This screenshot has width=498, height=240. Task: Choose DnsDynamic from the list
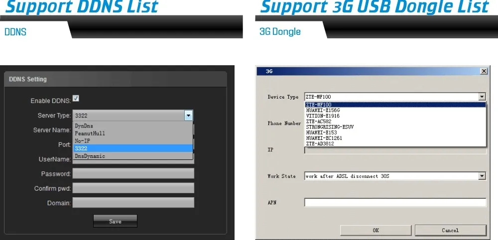coord(90,156)
